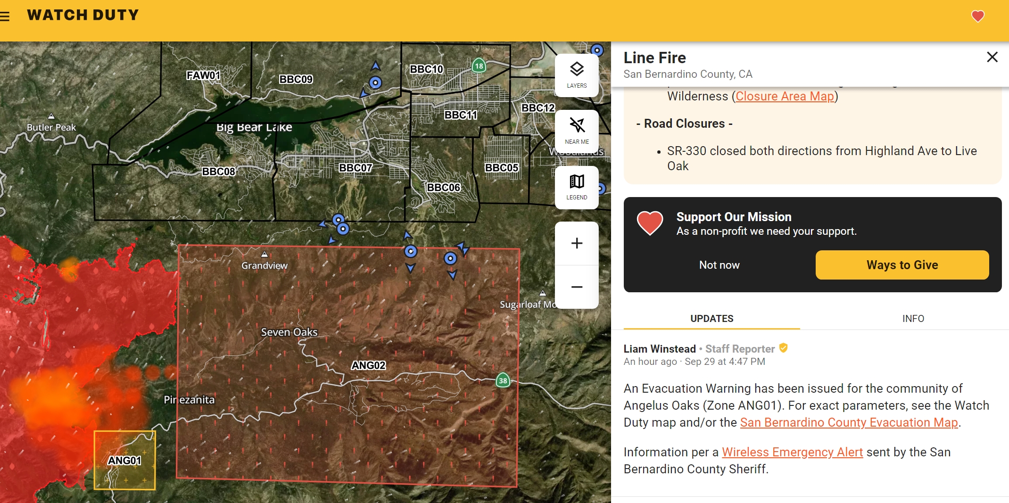Screen dimensions: 1009x503
Task: Switch to the Updates tab
Action: pos(711,319)
